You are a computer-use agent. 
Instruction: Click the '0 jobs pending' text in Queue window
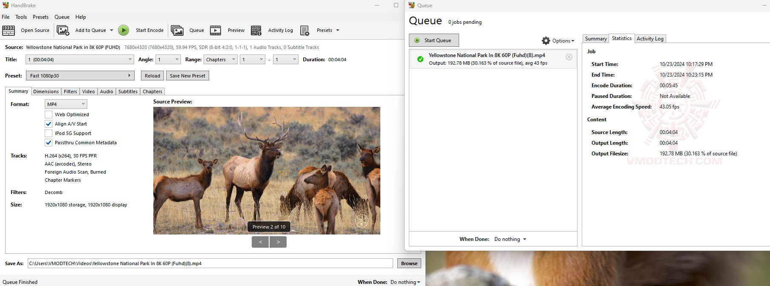[465, 22]
